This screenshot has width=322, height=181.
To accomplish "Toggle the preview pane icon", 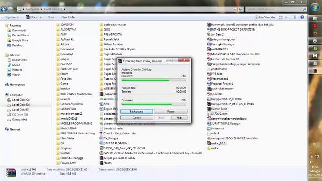I will tap(294, 17).
